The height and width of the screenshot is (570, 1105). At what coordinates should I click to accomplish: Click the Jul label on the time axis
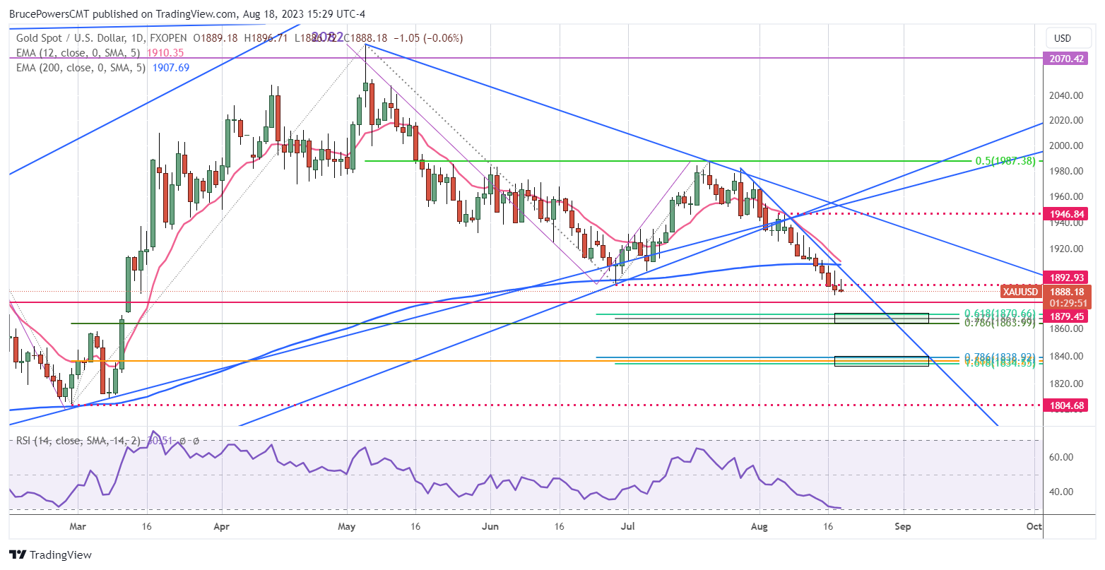[x=628, y=526]
